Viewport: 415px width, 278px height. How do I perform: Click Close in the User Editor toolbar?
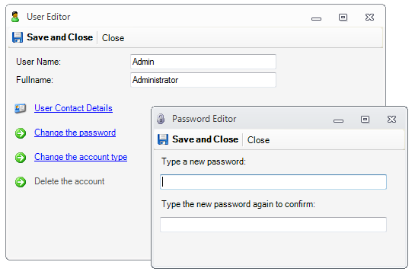click(x=113, y=38)
